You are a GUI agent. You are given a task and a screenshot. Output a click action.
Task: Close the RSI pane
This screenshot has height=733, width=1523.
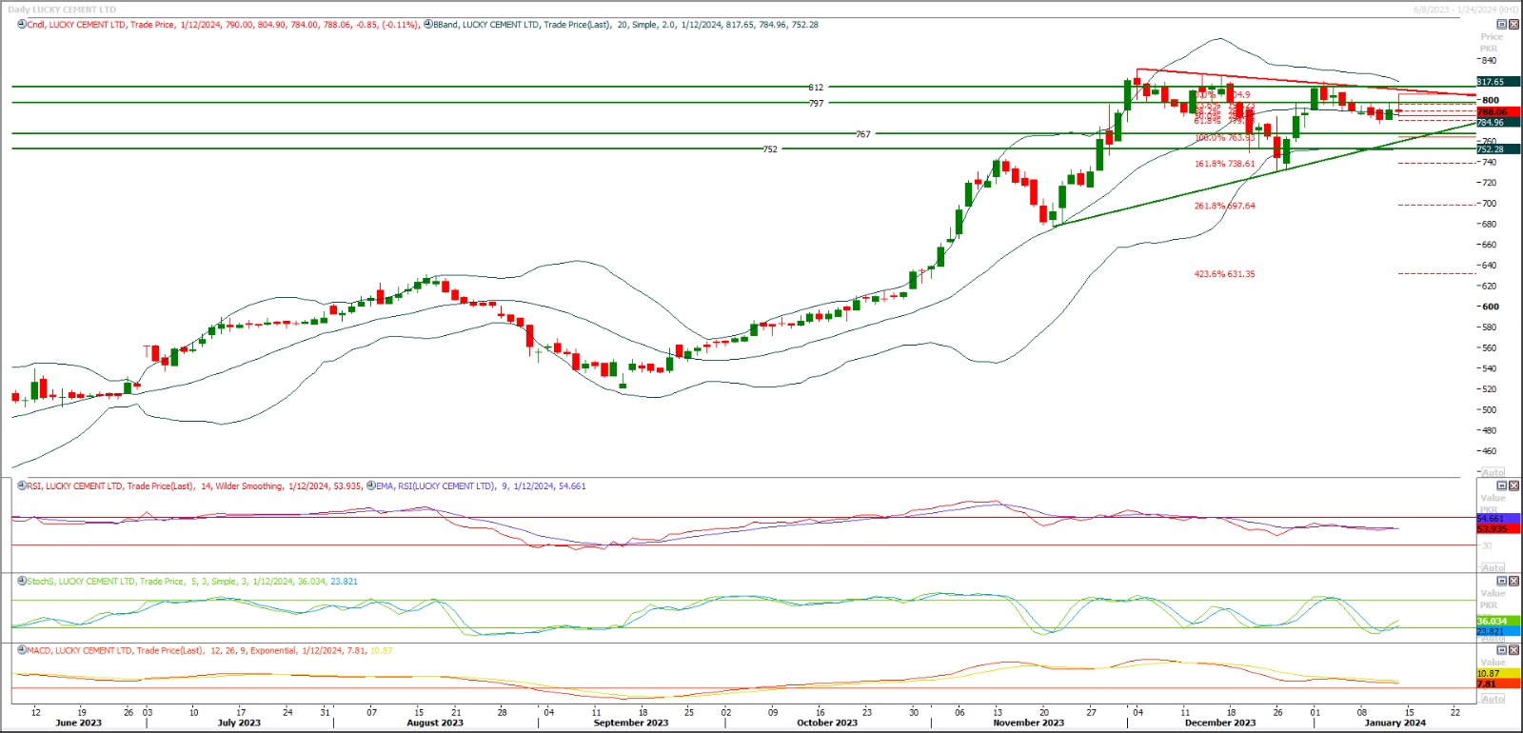pyautogui.click(x=1514, y=485)
